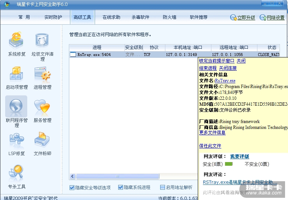Open the 防火墙 tab

coord(169,17)
